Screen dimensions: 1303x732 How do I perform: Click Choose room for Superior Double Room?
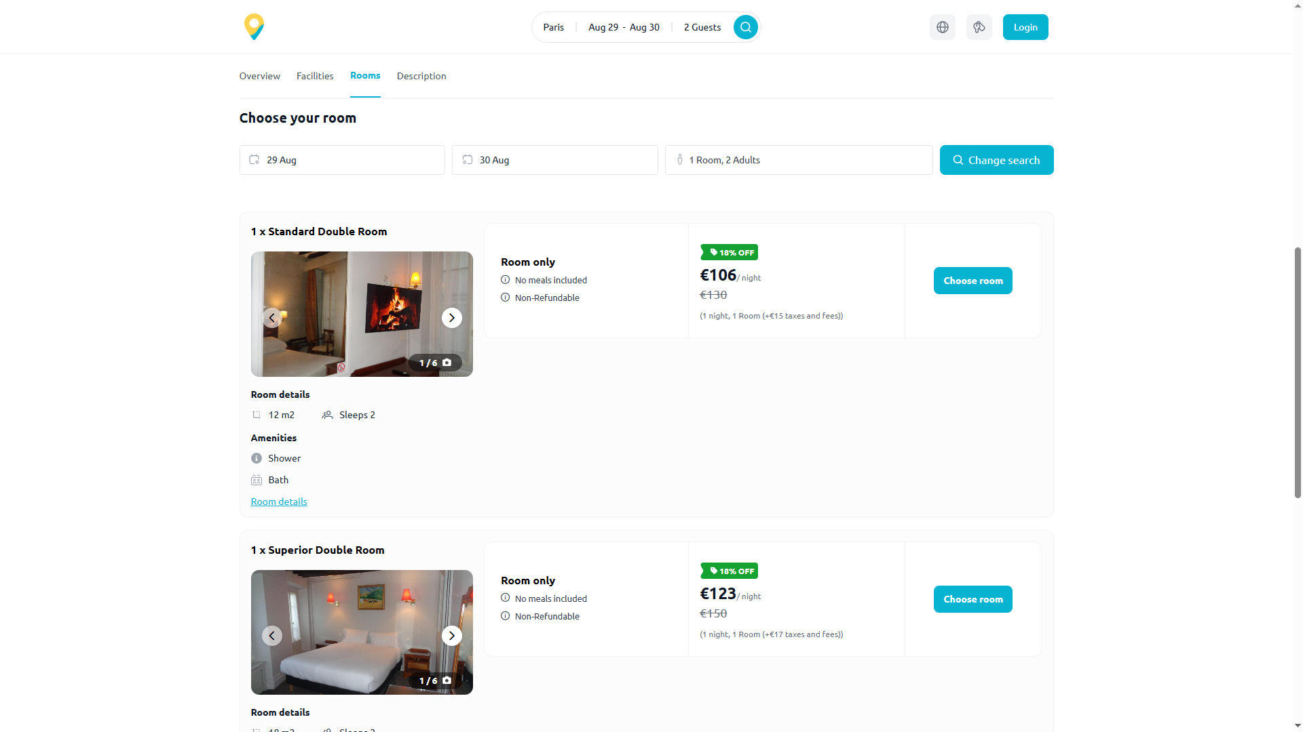point(972,598)
